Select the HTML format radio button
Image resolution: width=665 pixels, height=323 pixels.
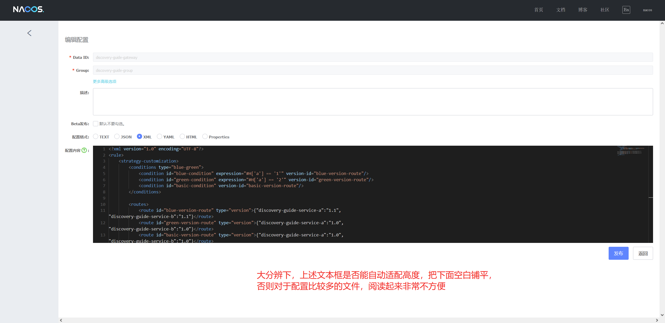[182, 136]
